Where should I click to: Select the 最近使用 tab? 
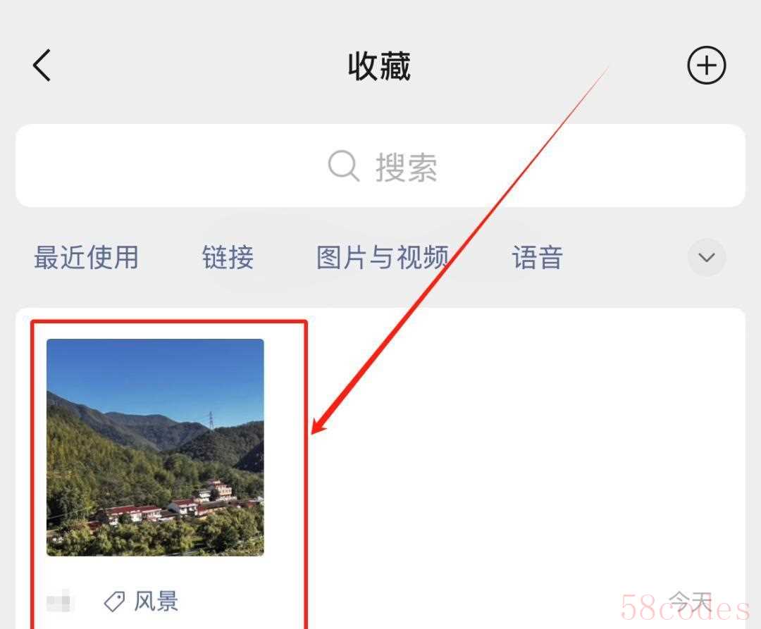[x=87, y=257]
